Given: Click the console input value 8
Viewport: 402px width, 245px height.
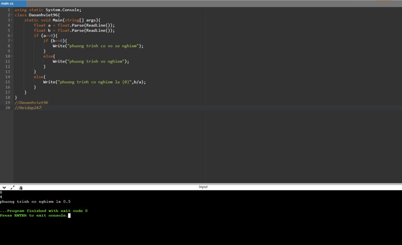Looking at the screenshot, I should [1, 192].
